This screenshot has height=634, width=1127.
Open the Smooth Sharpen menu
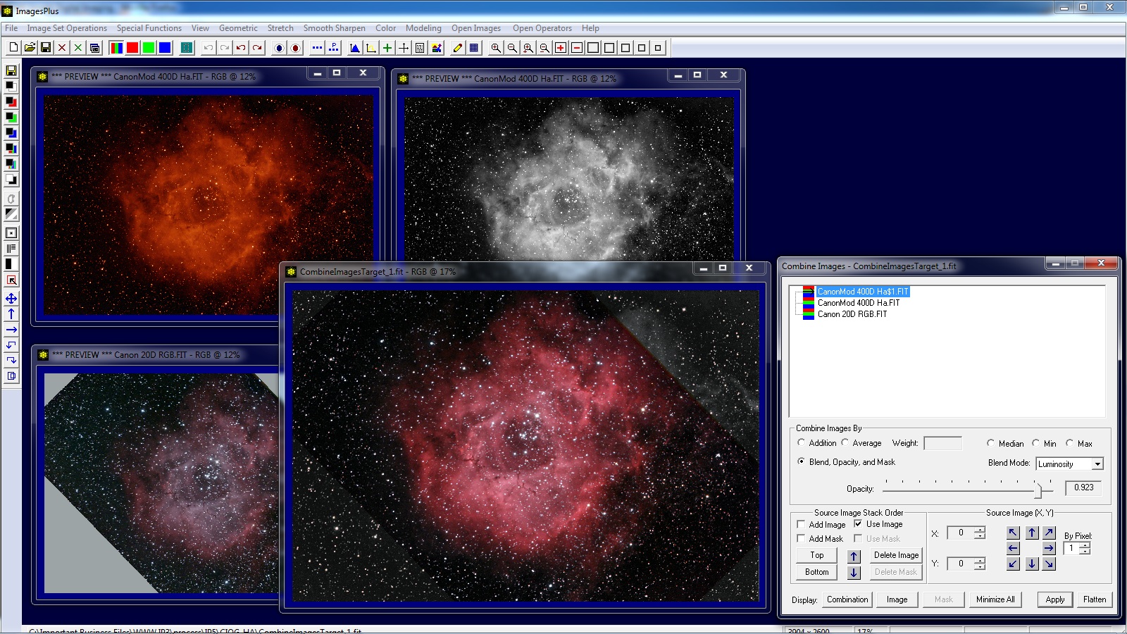335,28
